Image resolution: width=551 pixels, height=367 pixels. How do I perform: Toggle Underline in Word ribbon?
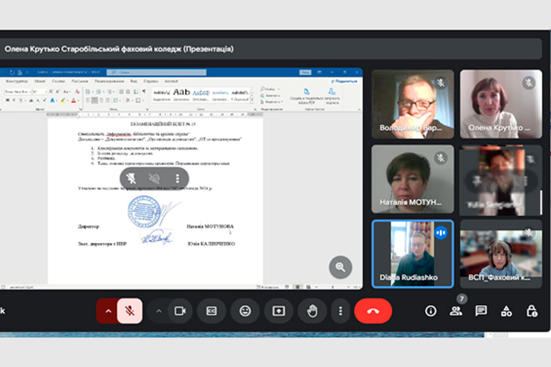pos(20,100)
